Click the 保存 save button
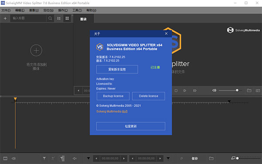 [x=195, y=158]
